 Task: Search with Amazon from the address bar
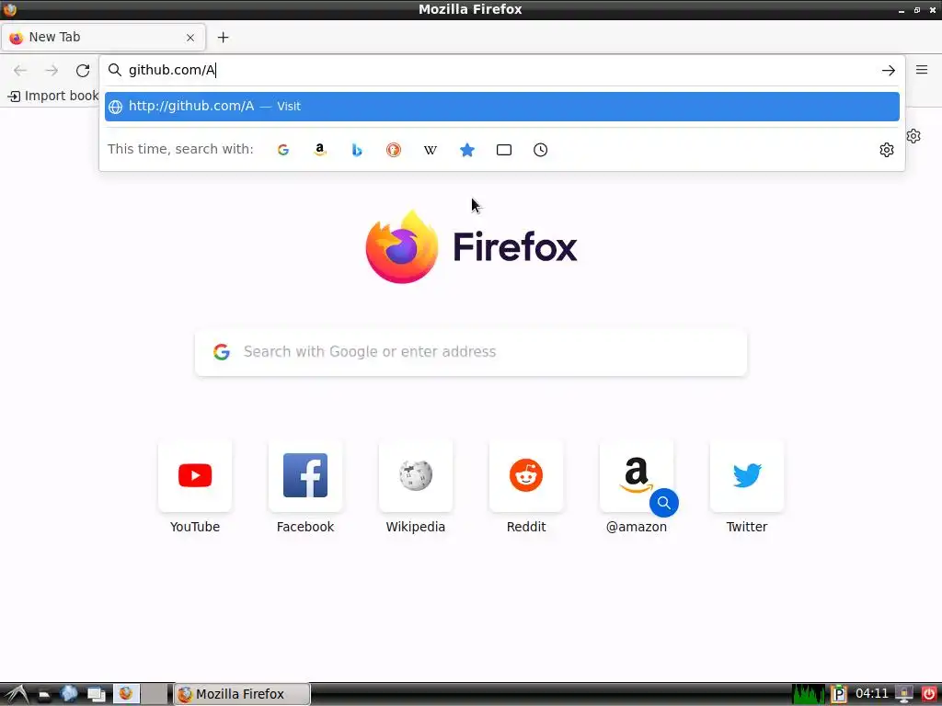pyautogui.click(x=319, y=150)
